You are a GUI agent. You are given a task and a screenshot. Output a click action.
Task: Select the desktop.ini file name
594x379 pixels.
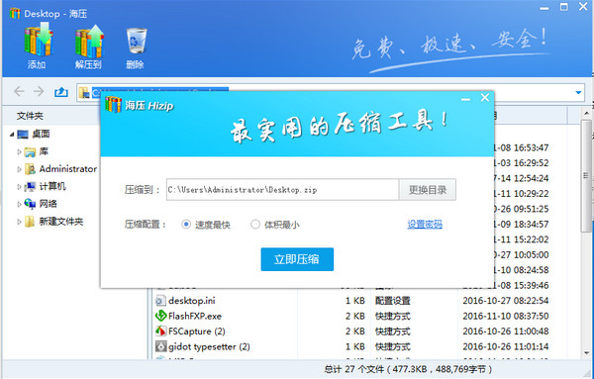tap(192, 301)
